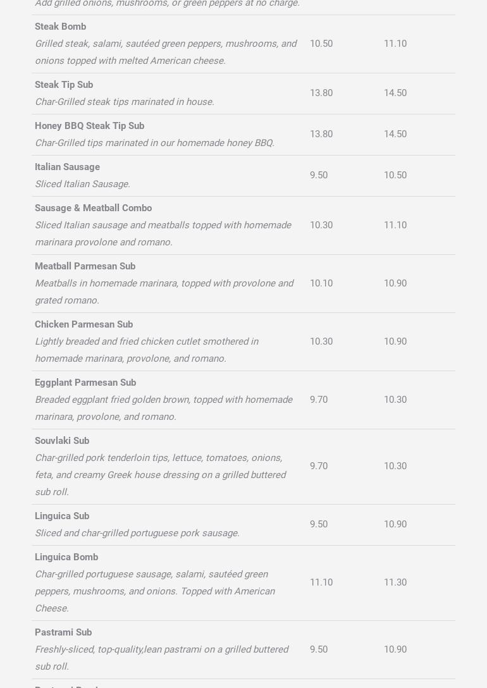487x688 pixels.
Task: Select the 9.50 price for Italian Sausage
Action: (318, 175)
